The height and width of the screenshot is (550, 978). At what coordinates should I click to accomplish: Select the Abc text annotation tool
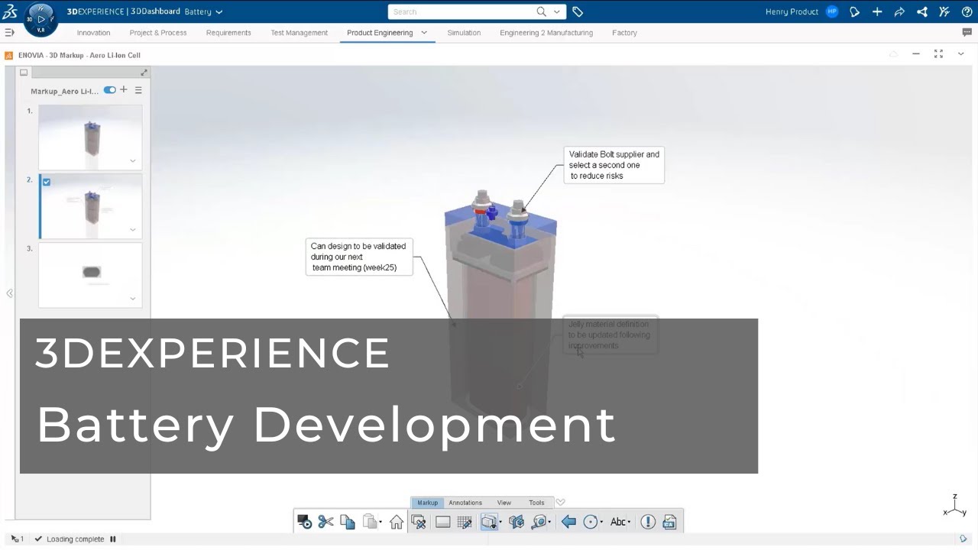click(618, 522)
